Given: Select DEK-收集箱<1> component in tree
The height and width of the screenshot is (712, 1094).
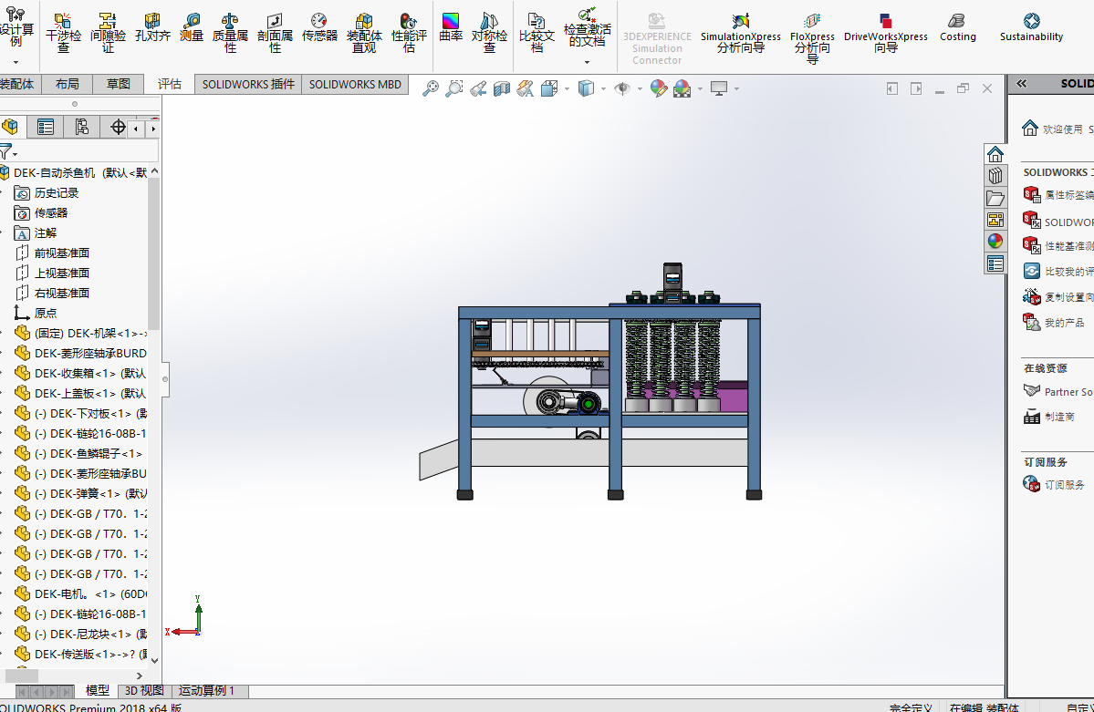Looking at the screenshot, I should [x=90, y=373].
